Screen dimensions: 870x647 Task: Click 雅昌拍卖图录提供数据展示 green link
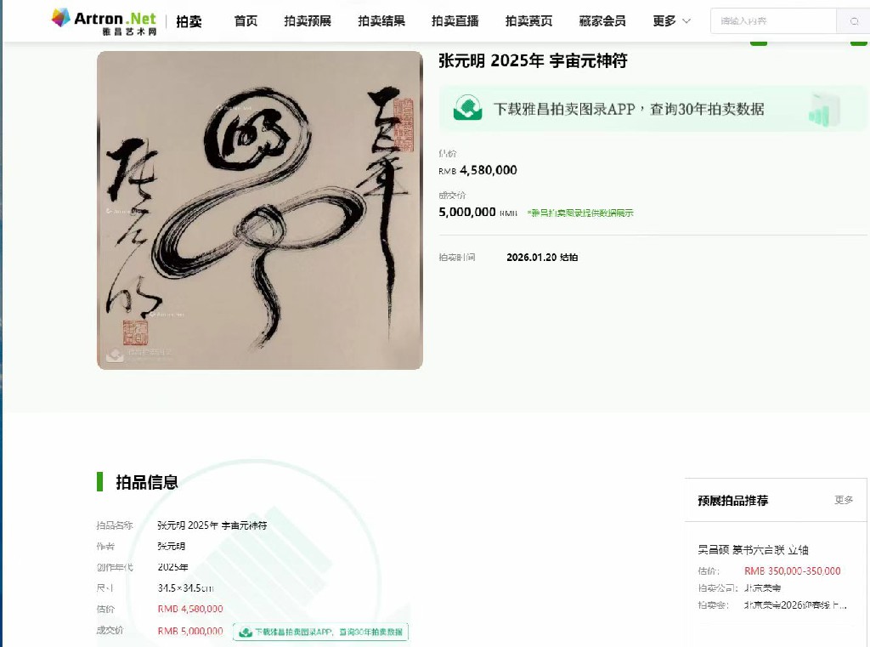pos(580,213)
